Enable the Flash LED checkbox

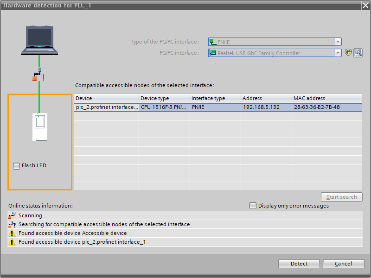[16, 166]
